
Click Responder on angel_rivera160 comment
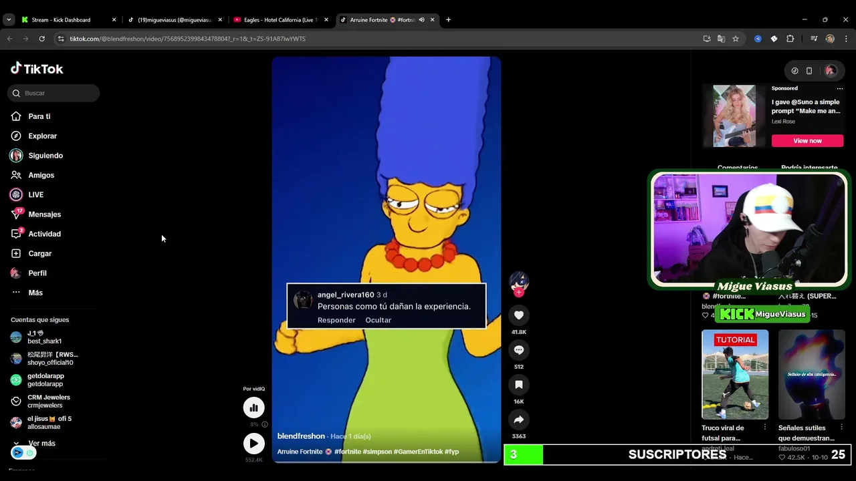(336, 320)
